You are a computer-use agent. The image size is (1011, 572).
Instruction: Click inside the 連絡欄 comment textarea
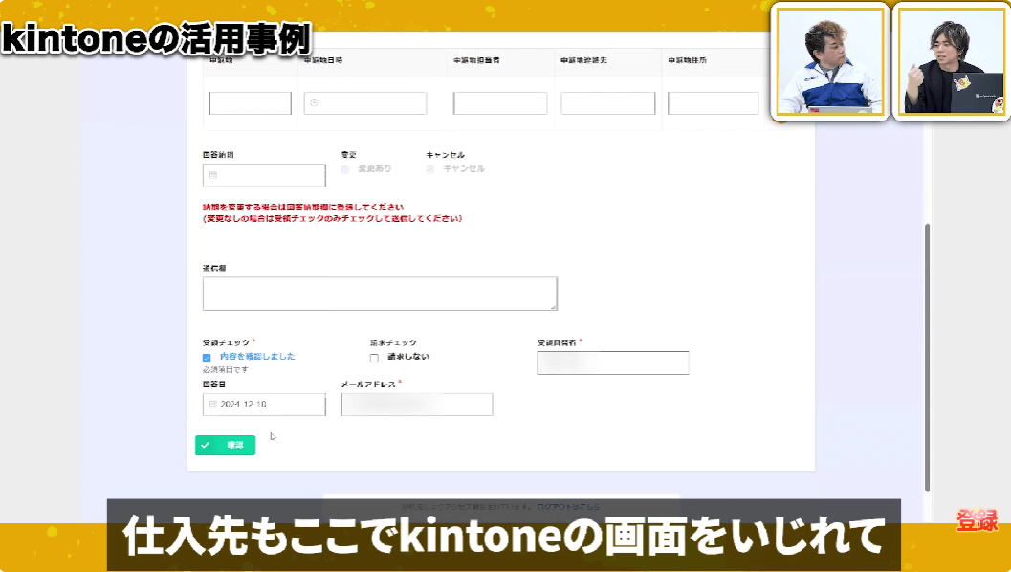(x=379, y=293)
